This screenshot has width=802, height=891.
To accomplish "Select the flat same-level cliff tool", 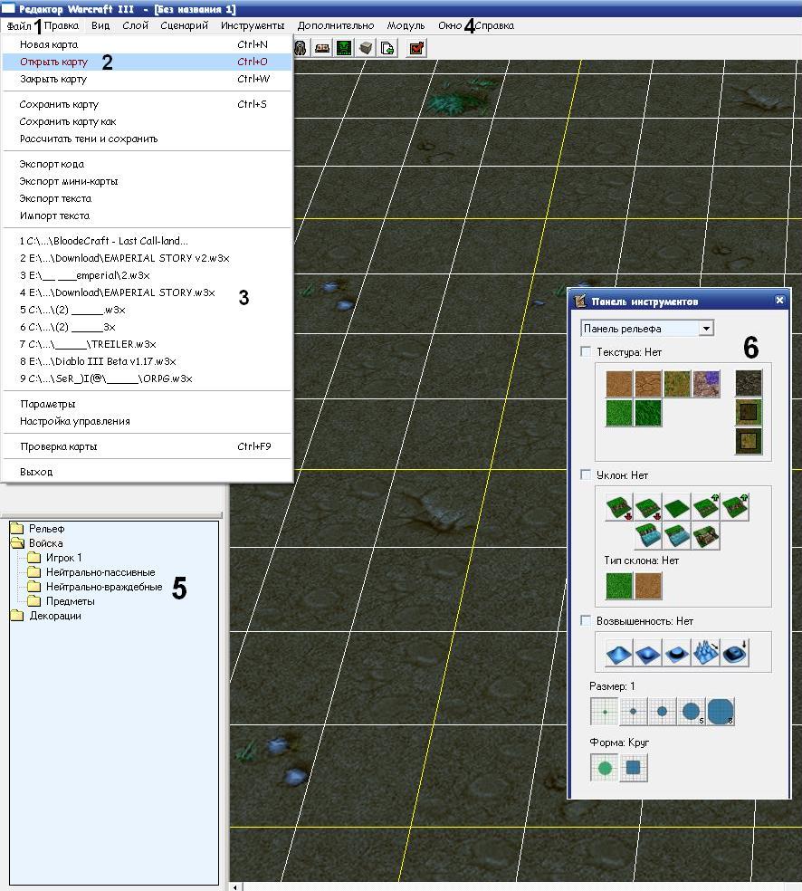I will (x=677, y=507).
